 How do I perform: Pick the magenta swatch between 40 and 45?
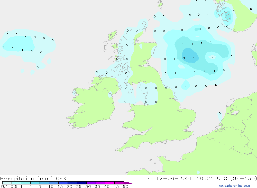[x=110, y=183]
